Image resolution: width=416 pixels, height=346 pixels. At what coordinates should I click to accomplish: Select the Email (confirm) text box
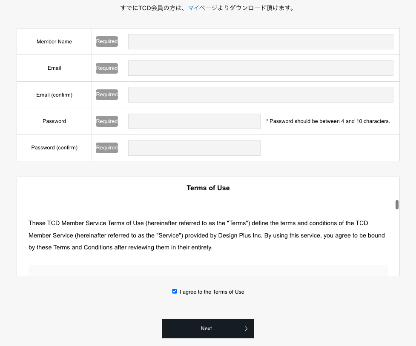[261, 94]
